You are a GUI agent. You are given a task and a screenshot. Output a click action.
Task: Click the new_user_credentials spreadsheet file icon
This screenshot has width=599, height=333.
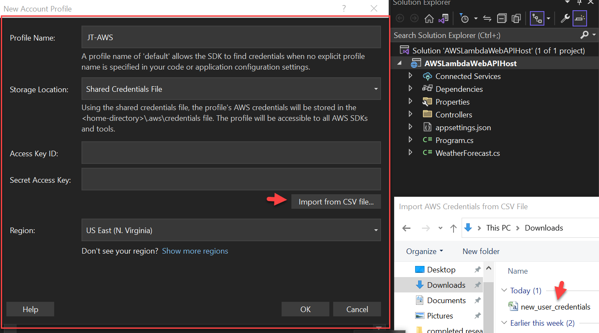coord(512,306)
